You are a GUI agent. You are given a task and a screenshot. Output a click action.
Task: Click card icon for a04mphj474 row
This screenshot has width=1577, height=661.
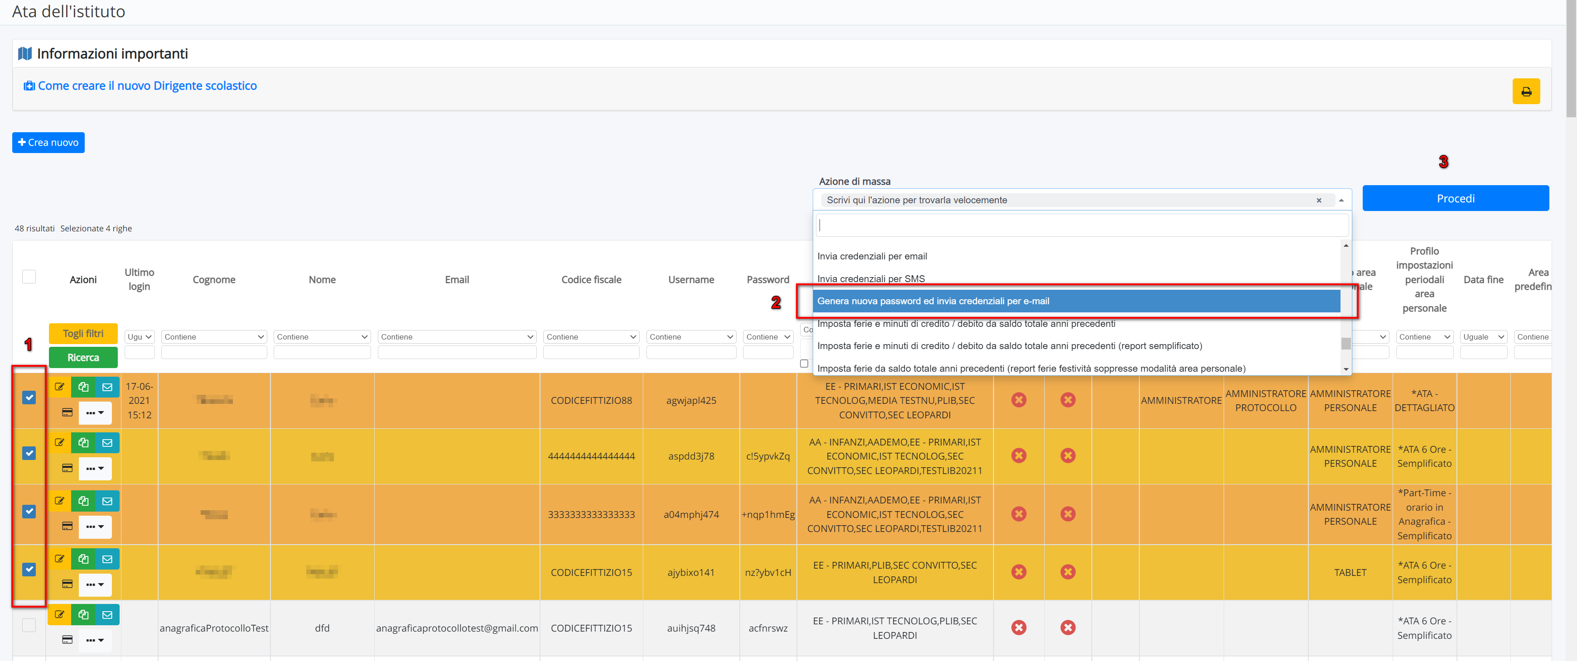pyautogui.click(x=68, y=527)
